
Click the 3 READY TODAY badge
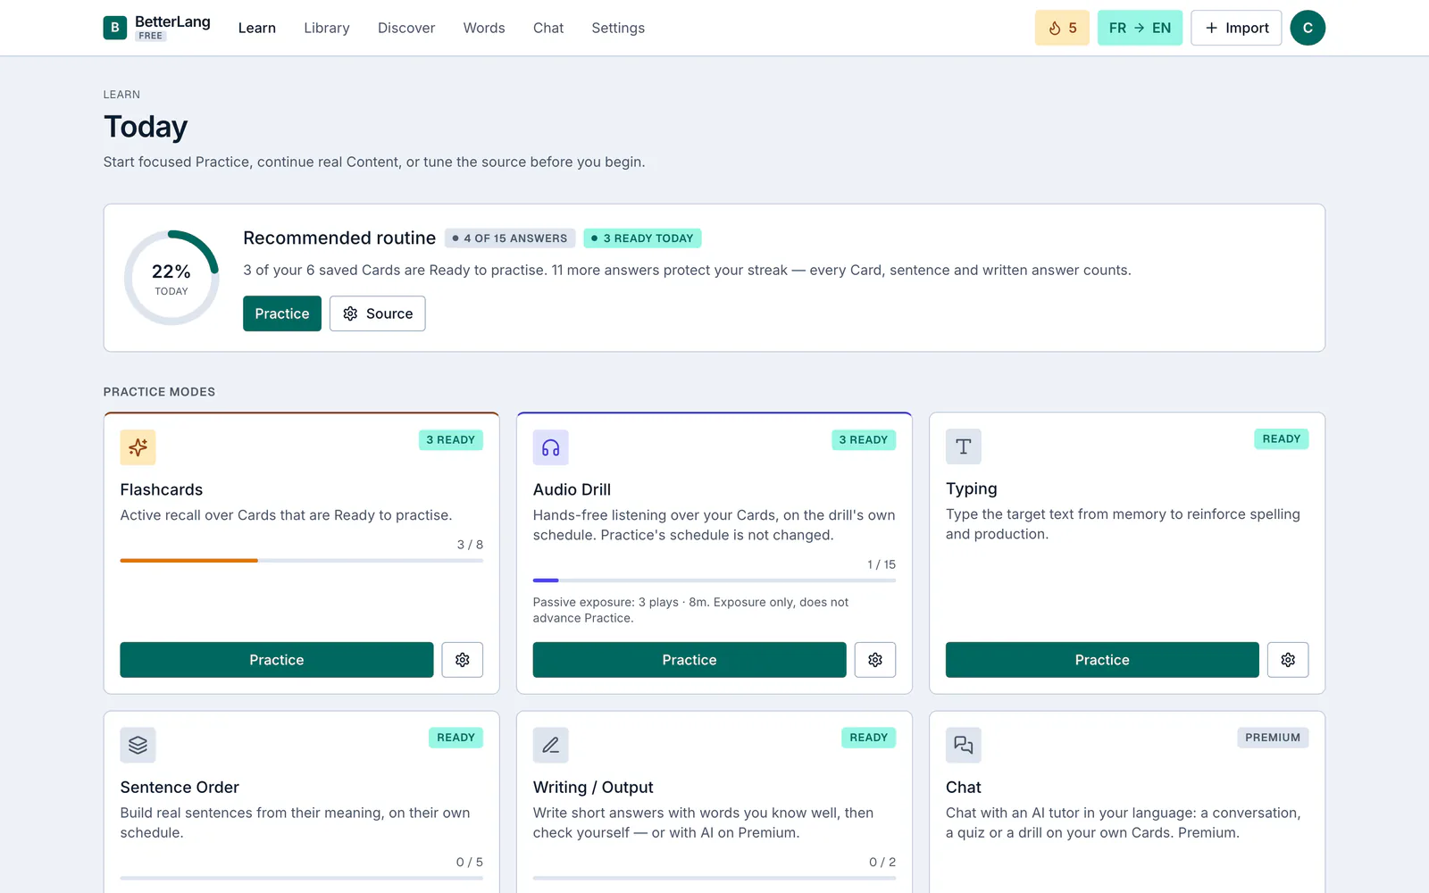pos(642,238)
